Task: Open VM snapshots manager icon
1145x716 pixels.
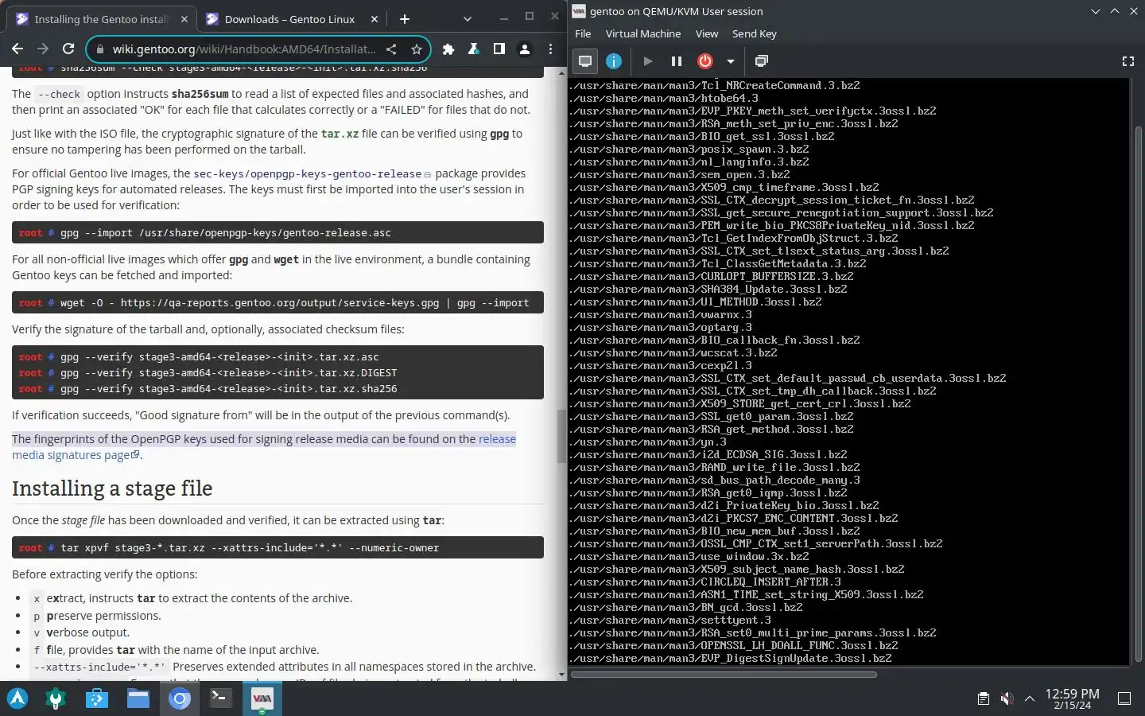Action: point(762,61)
